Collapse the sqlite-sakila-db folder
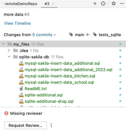The width and height of the screenshot is (126, 134). 9,56
